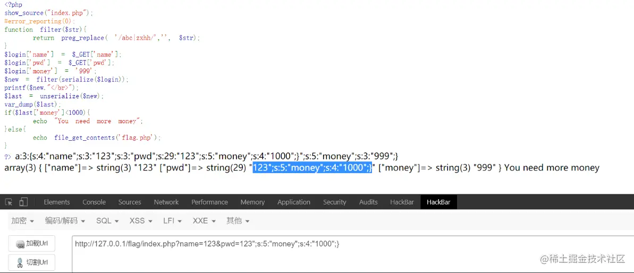Open the Elements tab

[57, 202]
